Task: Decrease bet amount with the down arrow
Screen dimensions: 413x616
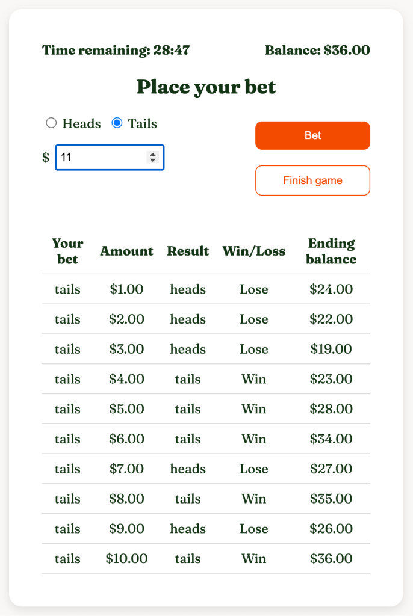Action: [x=153, y=161]
